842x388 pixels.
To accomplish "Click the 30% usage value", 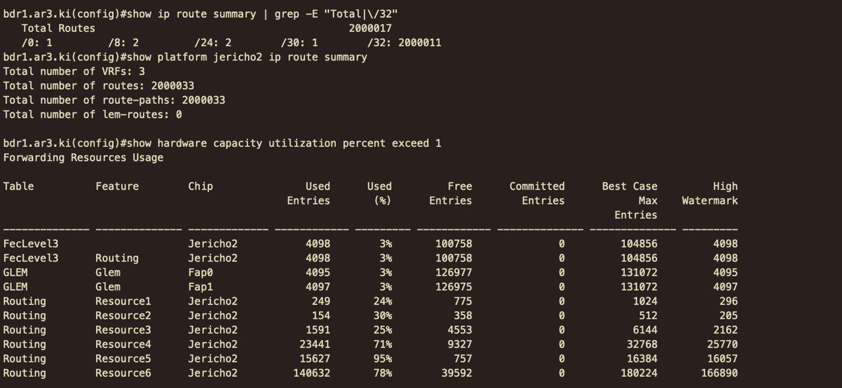I will pyautogui.click(x=383, y=316).
